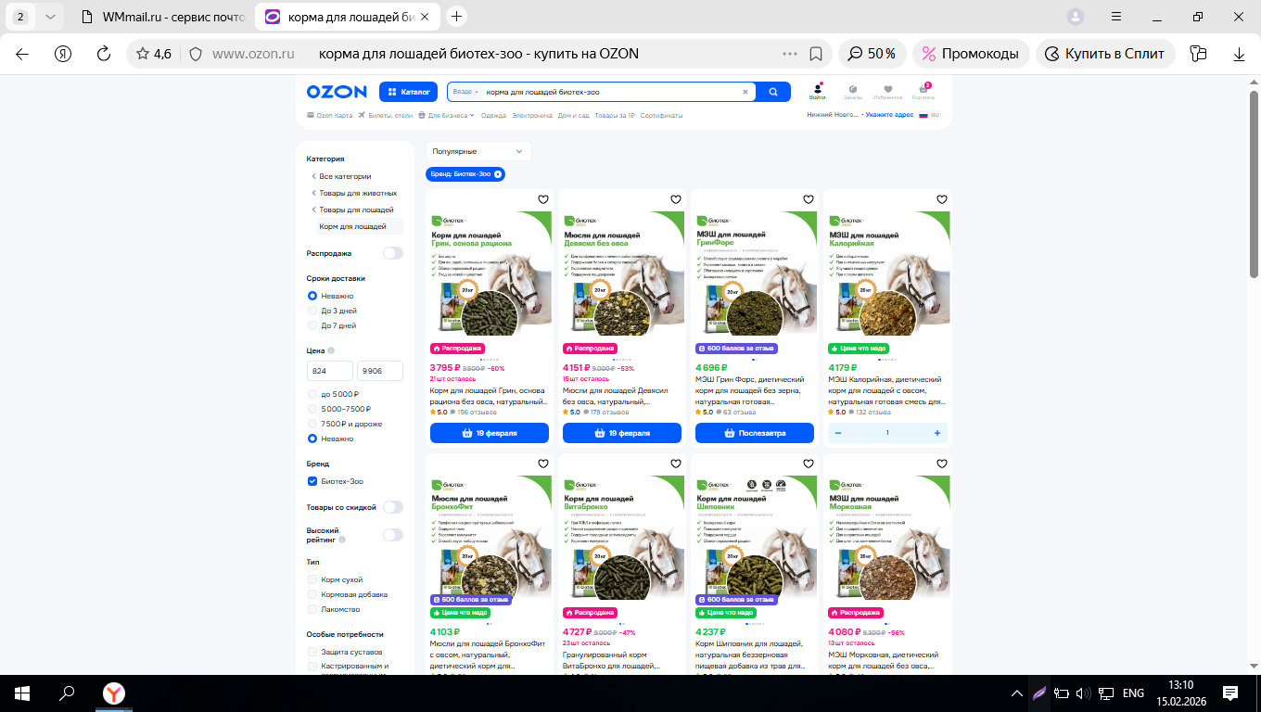Favorite the Девясил без овса product
This screenshot has width=1261, height=712.
point(676,199)
